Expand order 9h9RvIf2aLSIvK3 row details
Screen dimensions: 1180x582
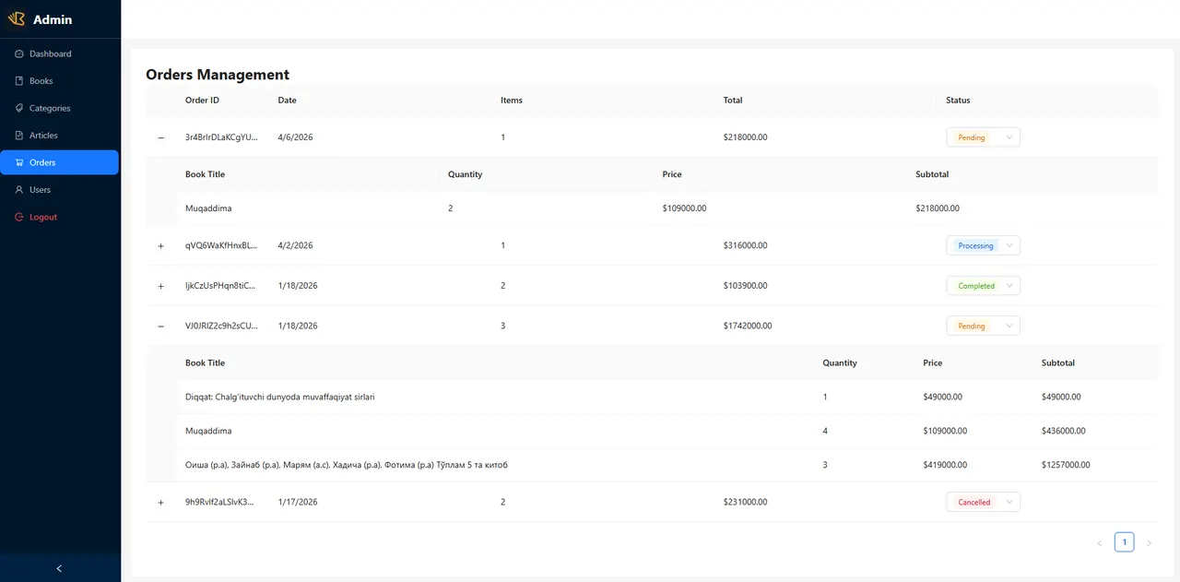tap(160, 503)
